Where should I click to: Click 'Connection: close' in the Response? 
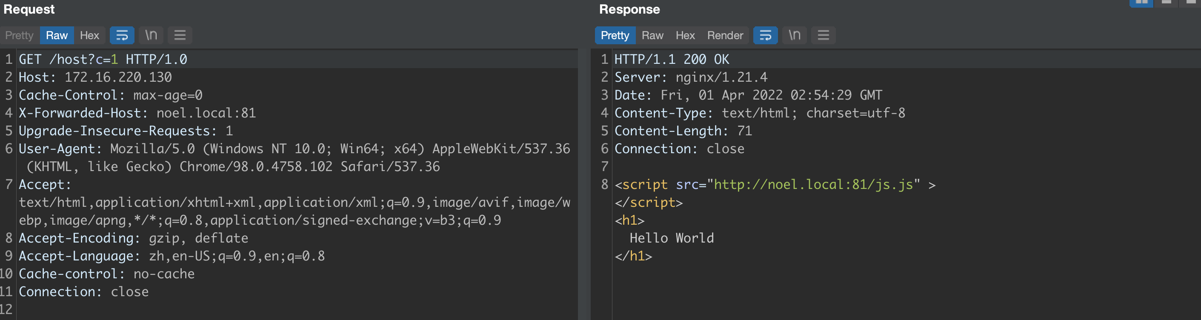pos(679,149)
